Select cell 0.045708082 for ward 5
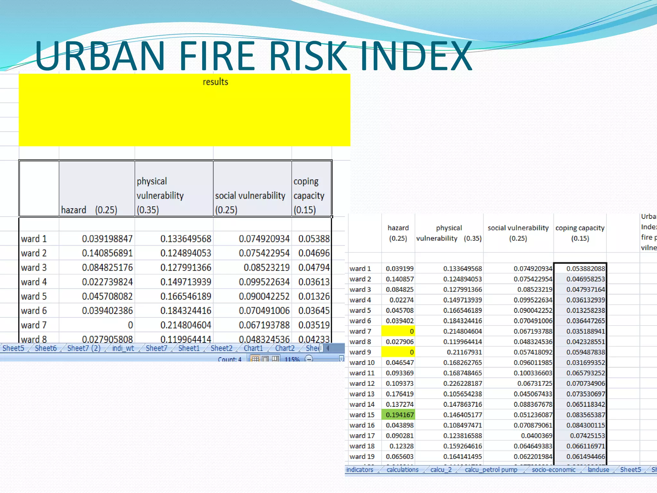The width and height of the screenshot is (657, 493). pyautogui.click(x=97, y=296)
